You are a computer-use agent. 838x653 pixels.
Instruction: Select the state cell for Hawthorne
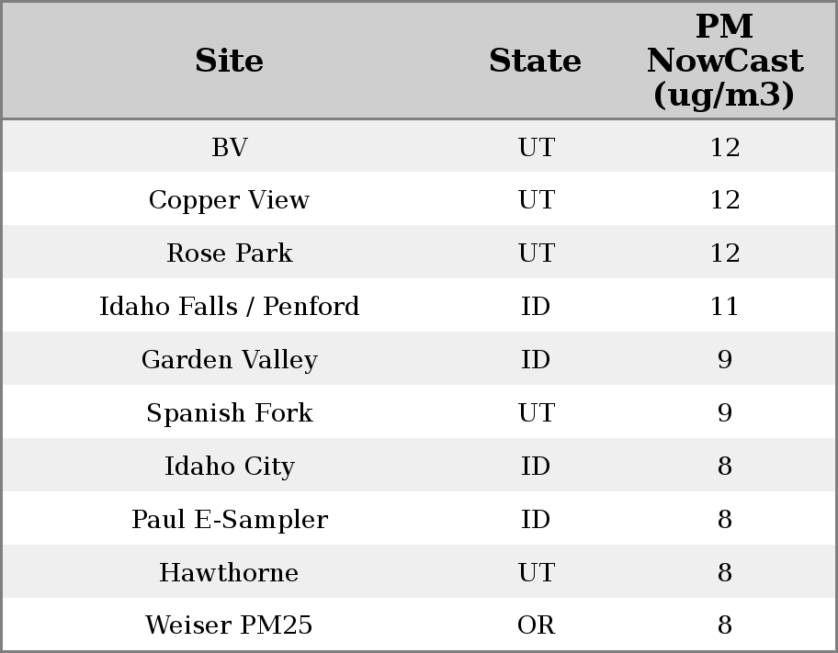pyautogui.click(x=536, y=573)
